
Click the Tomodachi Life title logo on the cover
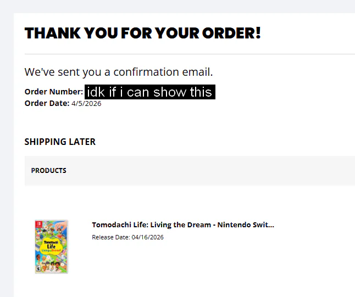click(51, 246)
